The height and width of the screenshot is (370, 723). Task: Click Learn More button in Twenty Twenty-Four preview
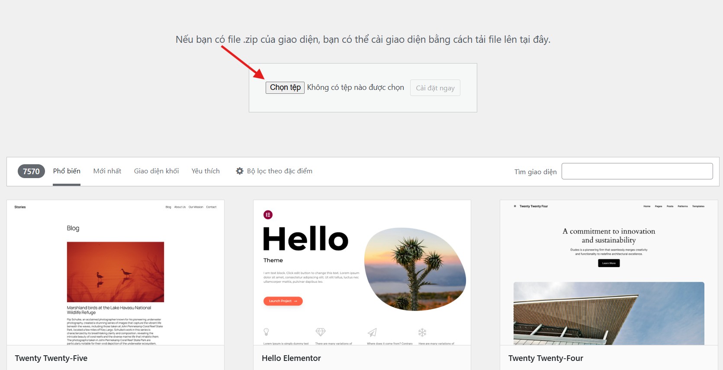click(x=609, y=263)
